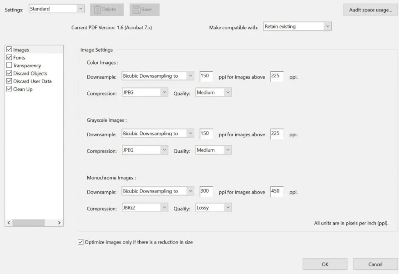Toggle the Clean Up checkbox
The width and height of the screenshot is (399, 274).
[x=9, y=89]
